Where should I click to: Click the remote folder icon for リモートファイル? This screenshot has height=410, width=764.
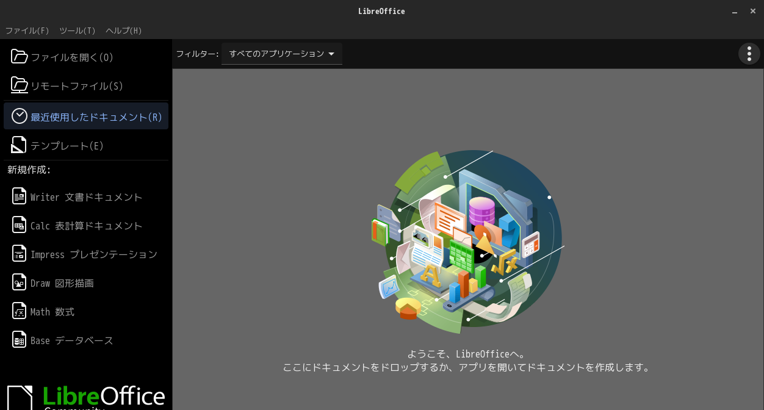click(x=20, y=85)
